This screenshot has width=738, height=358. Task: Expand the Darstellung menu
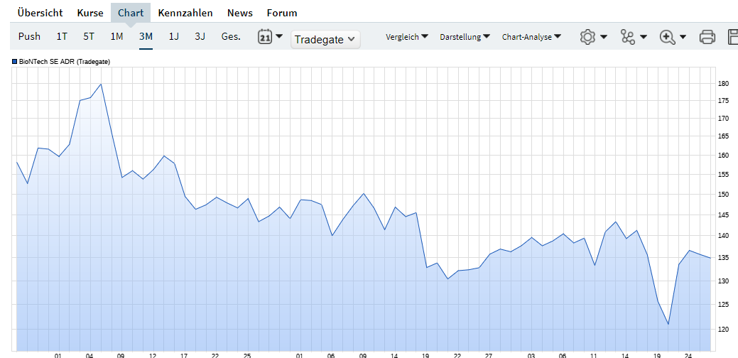pos(465,37)
